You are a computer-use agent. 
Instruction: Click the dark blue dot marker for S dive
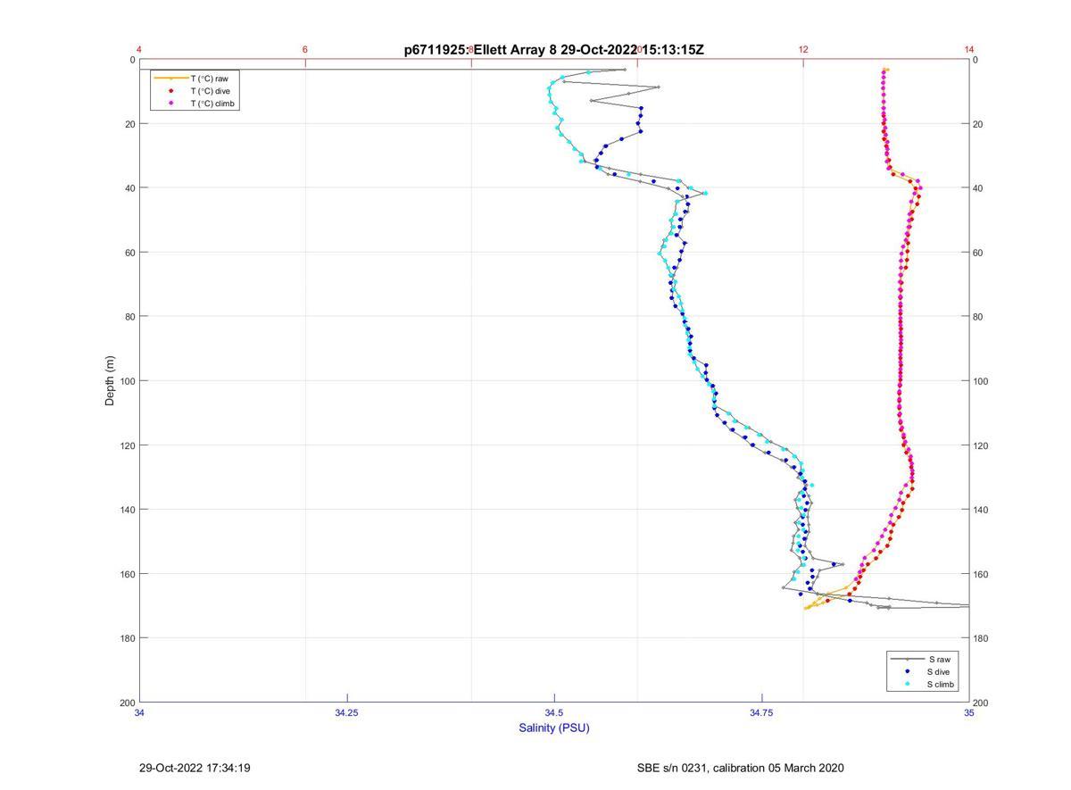907,671
